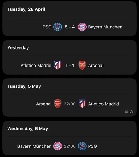Screen dimensions: 139x157
Task: Click the TV broadcast icon
Action: point(126,112)
